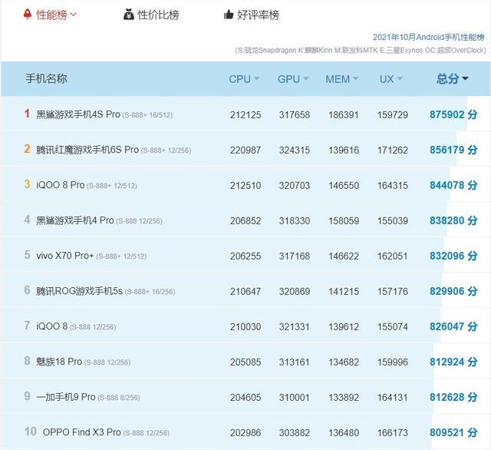491x450 pixels.
Task: Click total score 826047 分
Action: [x=453, y=326]
